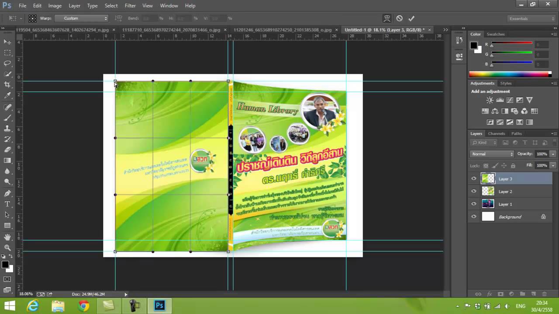Hide Layer 1 visibility eye
Screen dimensions: 559x314
point(474,204)
